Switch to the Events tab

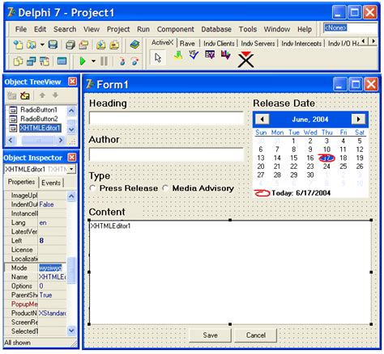point(51,183)
